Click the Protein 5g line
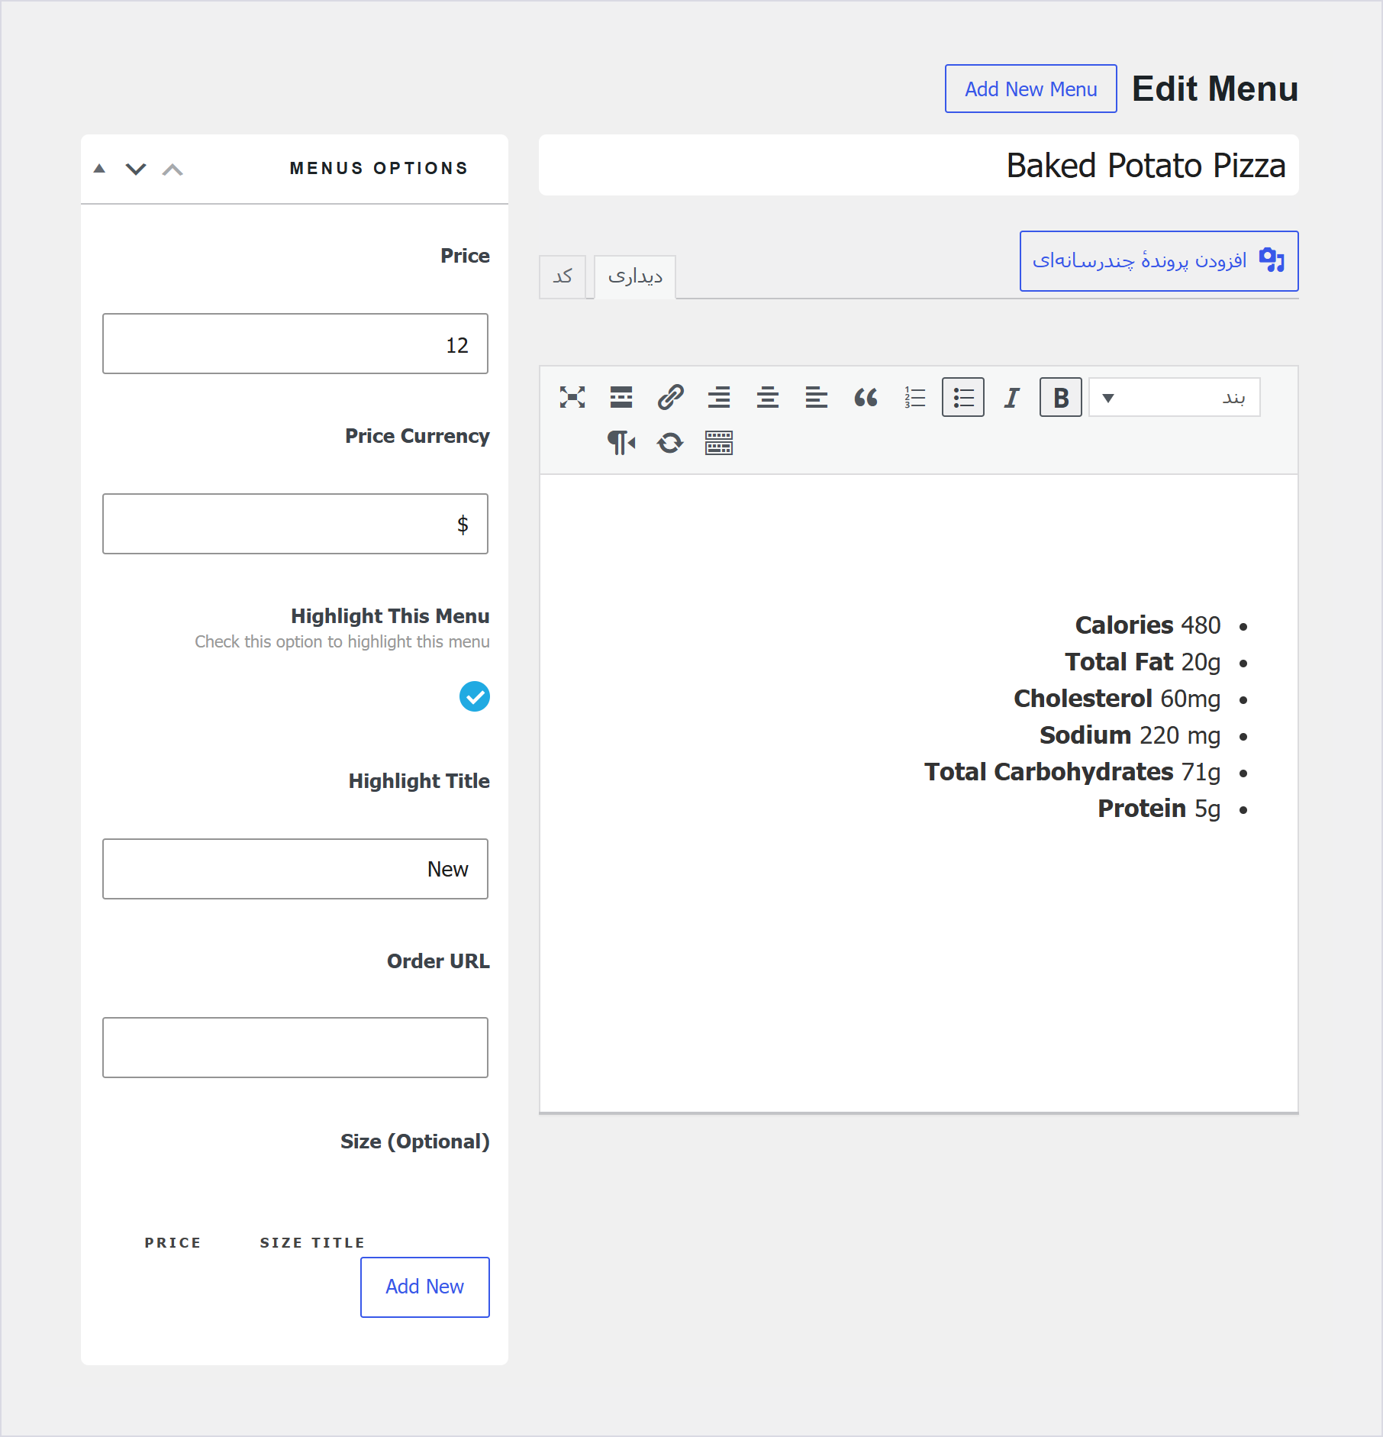 pyautogui.click(x=1159, y=809)
